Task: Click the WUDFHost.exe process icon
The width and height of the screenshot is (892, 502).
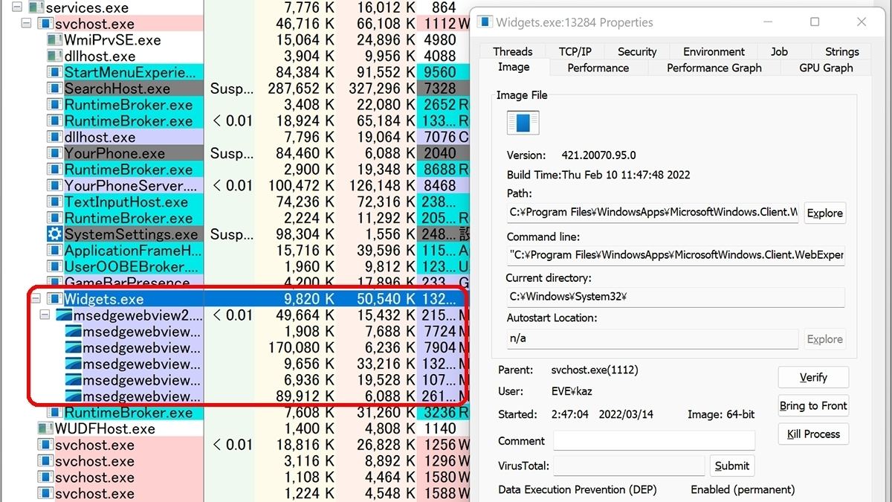Action: coord(45,429)
